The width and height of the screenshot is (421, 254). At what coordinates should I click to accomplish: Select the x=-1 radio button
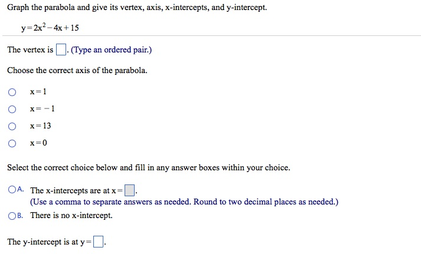pos(12,109)
